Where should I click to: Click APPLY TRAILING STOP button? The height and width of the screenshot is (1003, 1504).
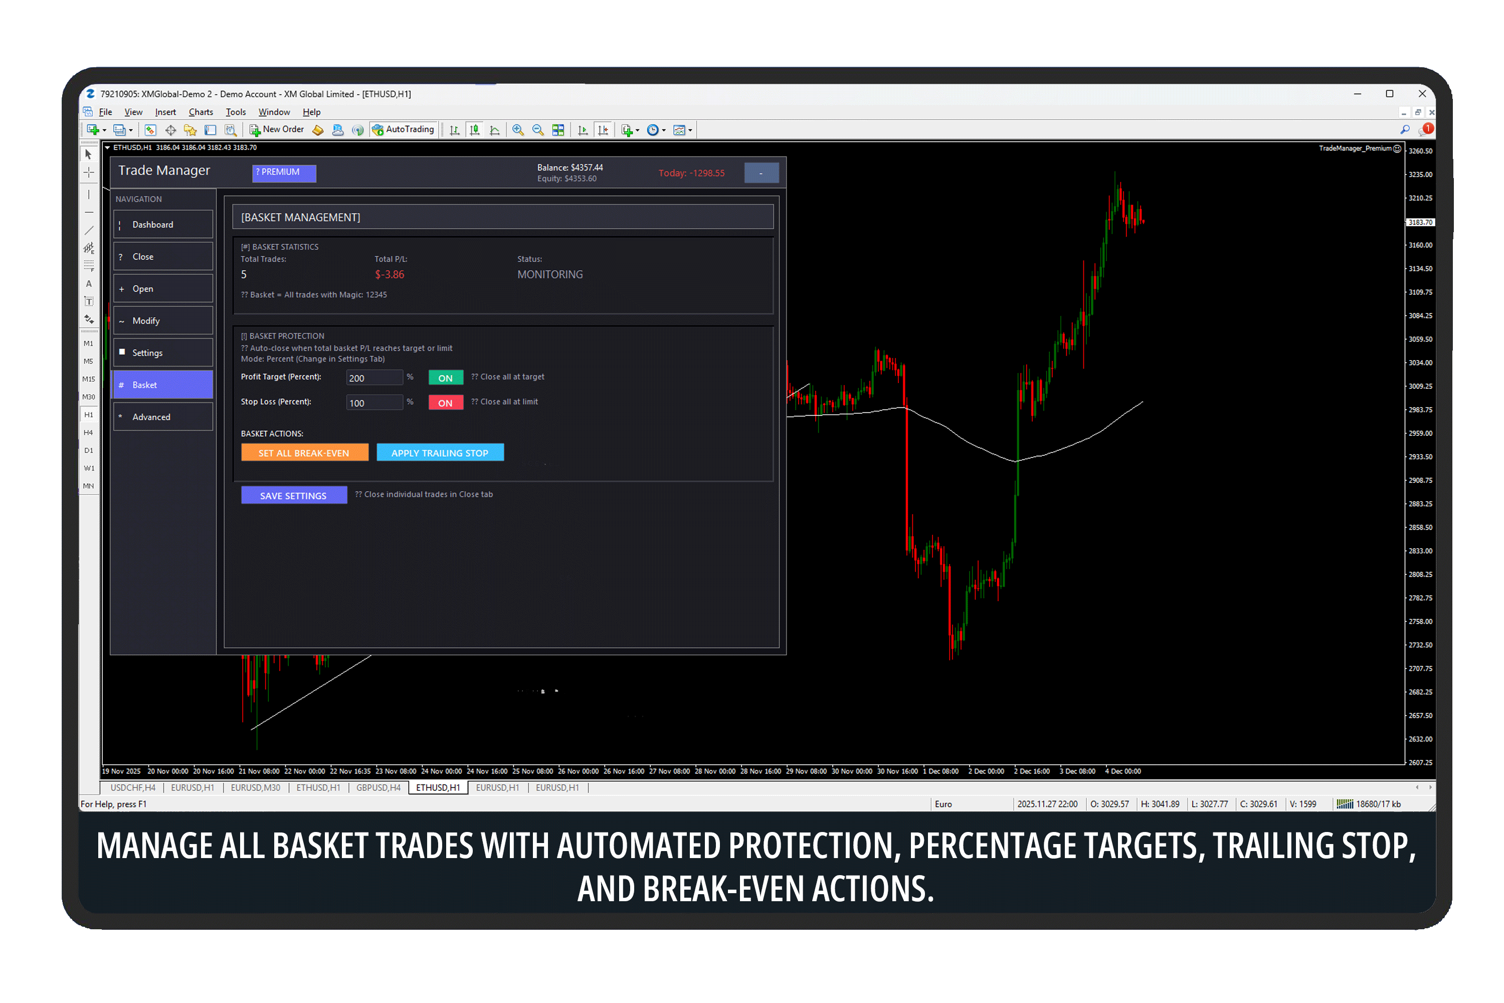click(x=440, y=452)
